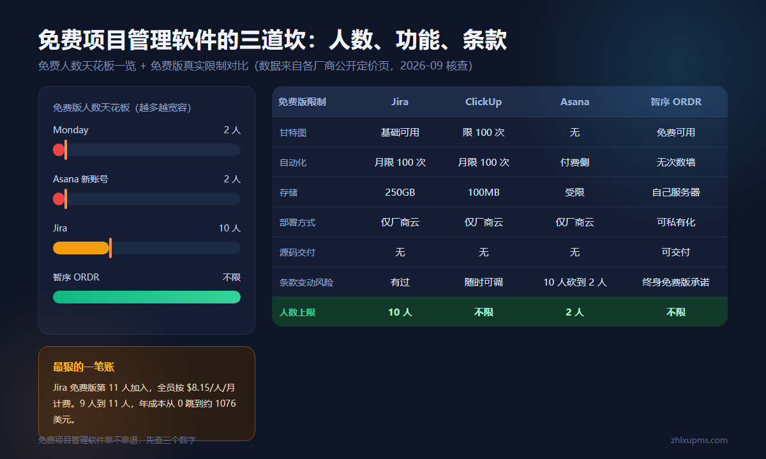The width and height of the screenshot is (766, 459).
Task: Click the 付费侧 cell
Action: click(575, 163)
